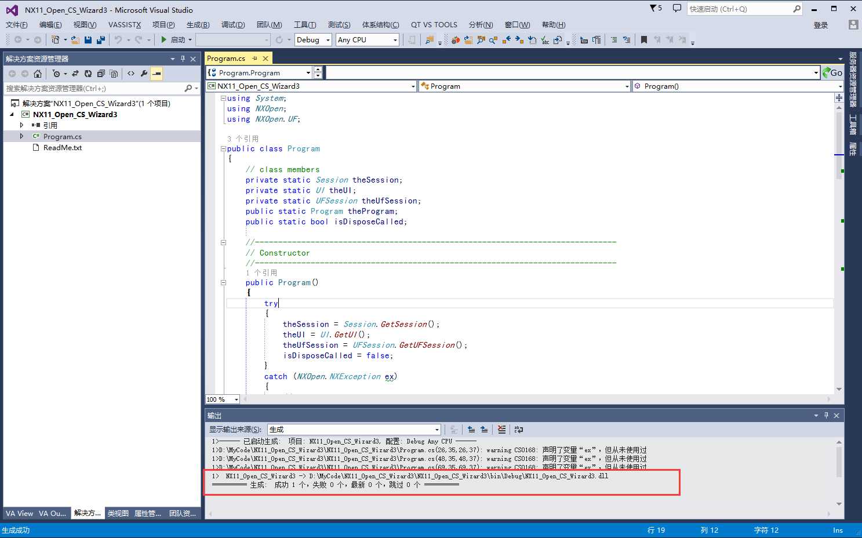
Task: Toggle auto-hide pin on Solution Explorer panel
Action: coord(183,59)
